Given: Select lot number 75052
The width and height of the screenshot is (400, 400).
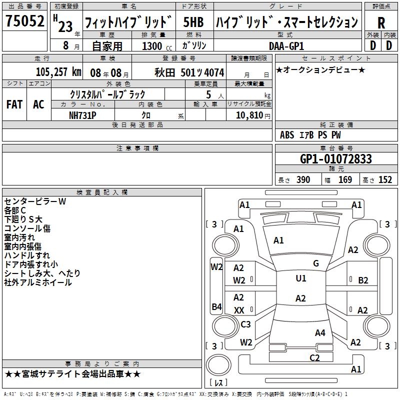Looking at the screenshot, I should click(x=24, y=21).
